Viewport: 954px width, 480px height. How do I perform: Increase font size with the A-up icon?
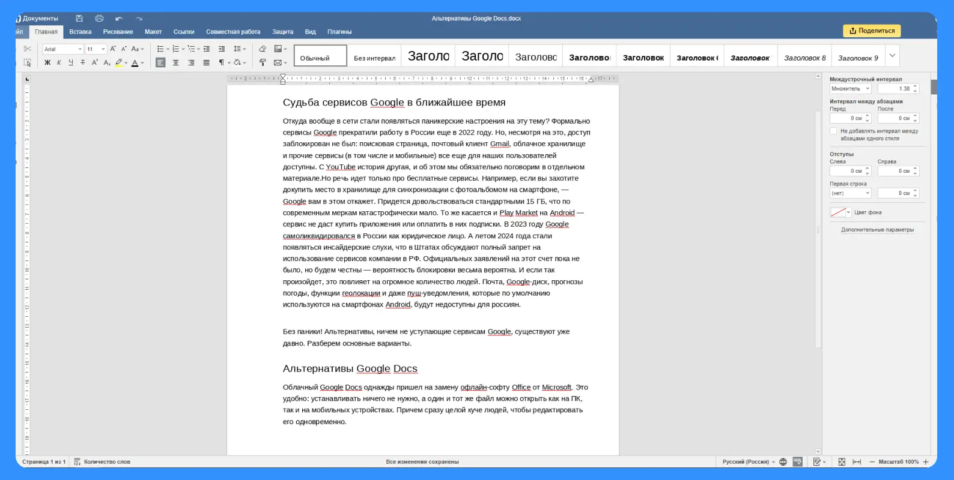tap(112, 49)
